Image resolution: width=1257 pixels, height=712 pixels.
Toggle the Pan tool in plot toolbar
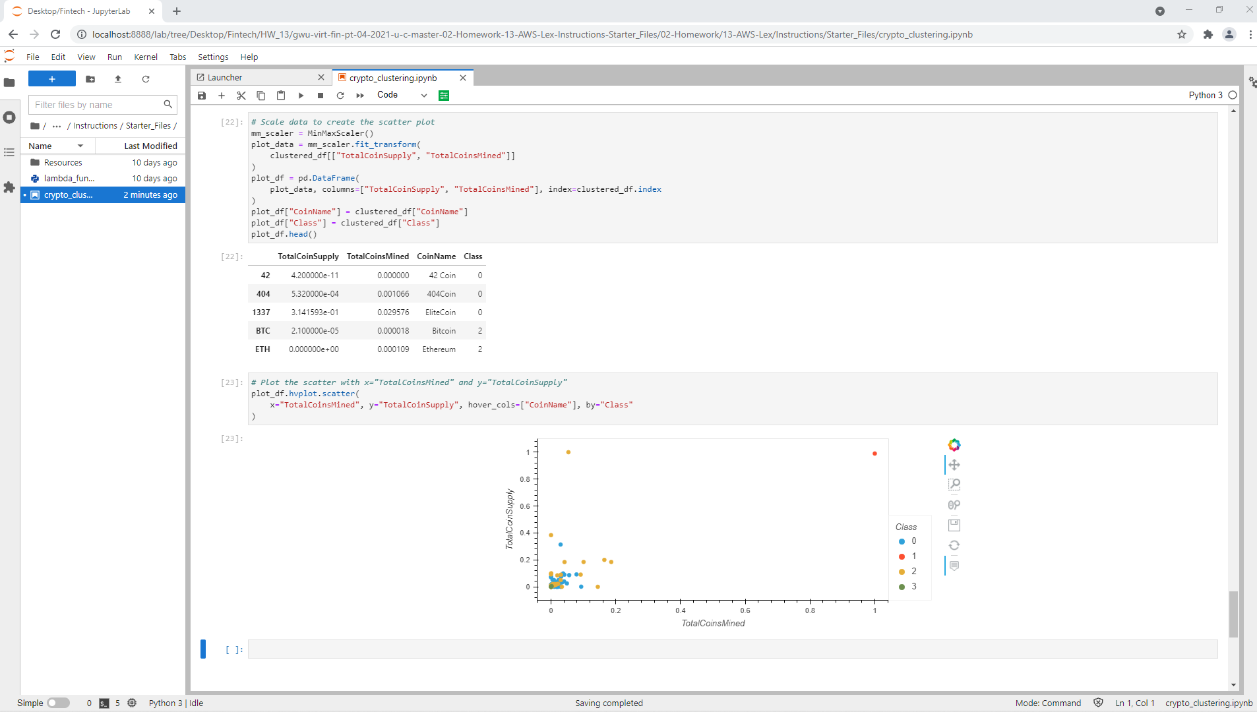click(x=954, y=465)
